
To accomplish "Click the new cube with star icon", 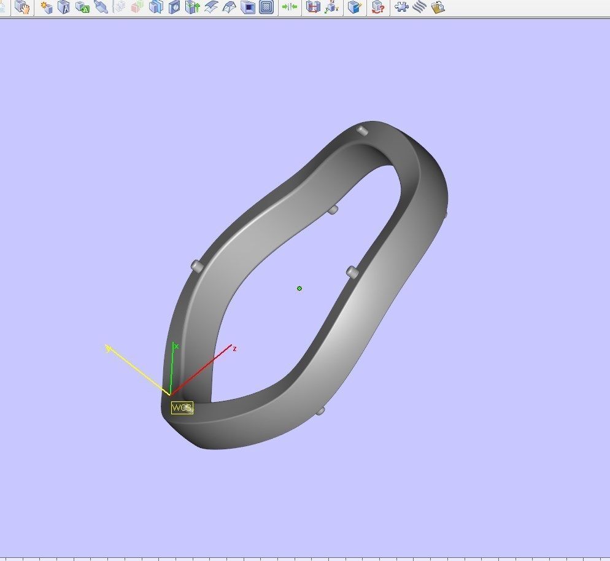I will point(46,7).
